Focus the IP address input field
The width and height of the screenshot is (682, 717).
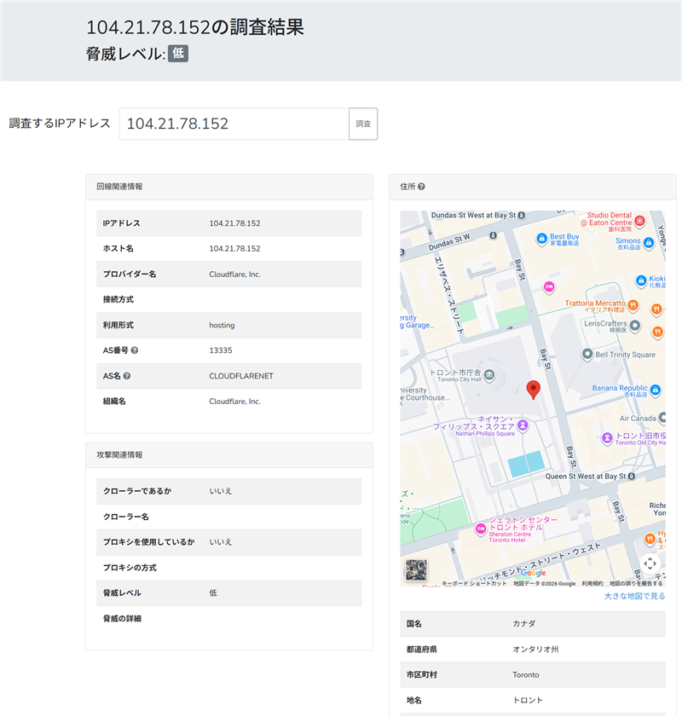234,124
